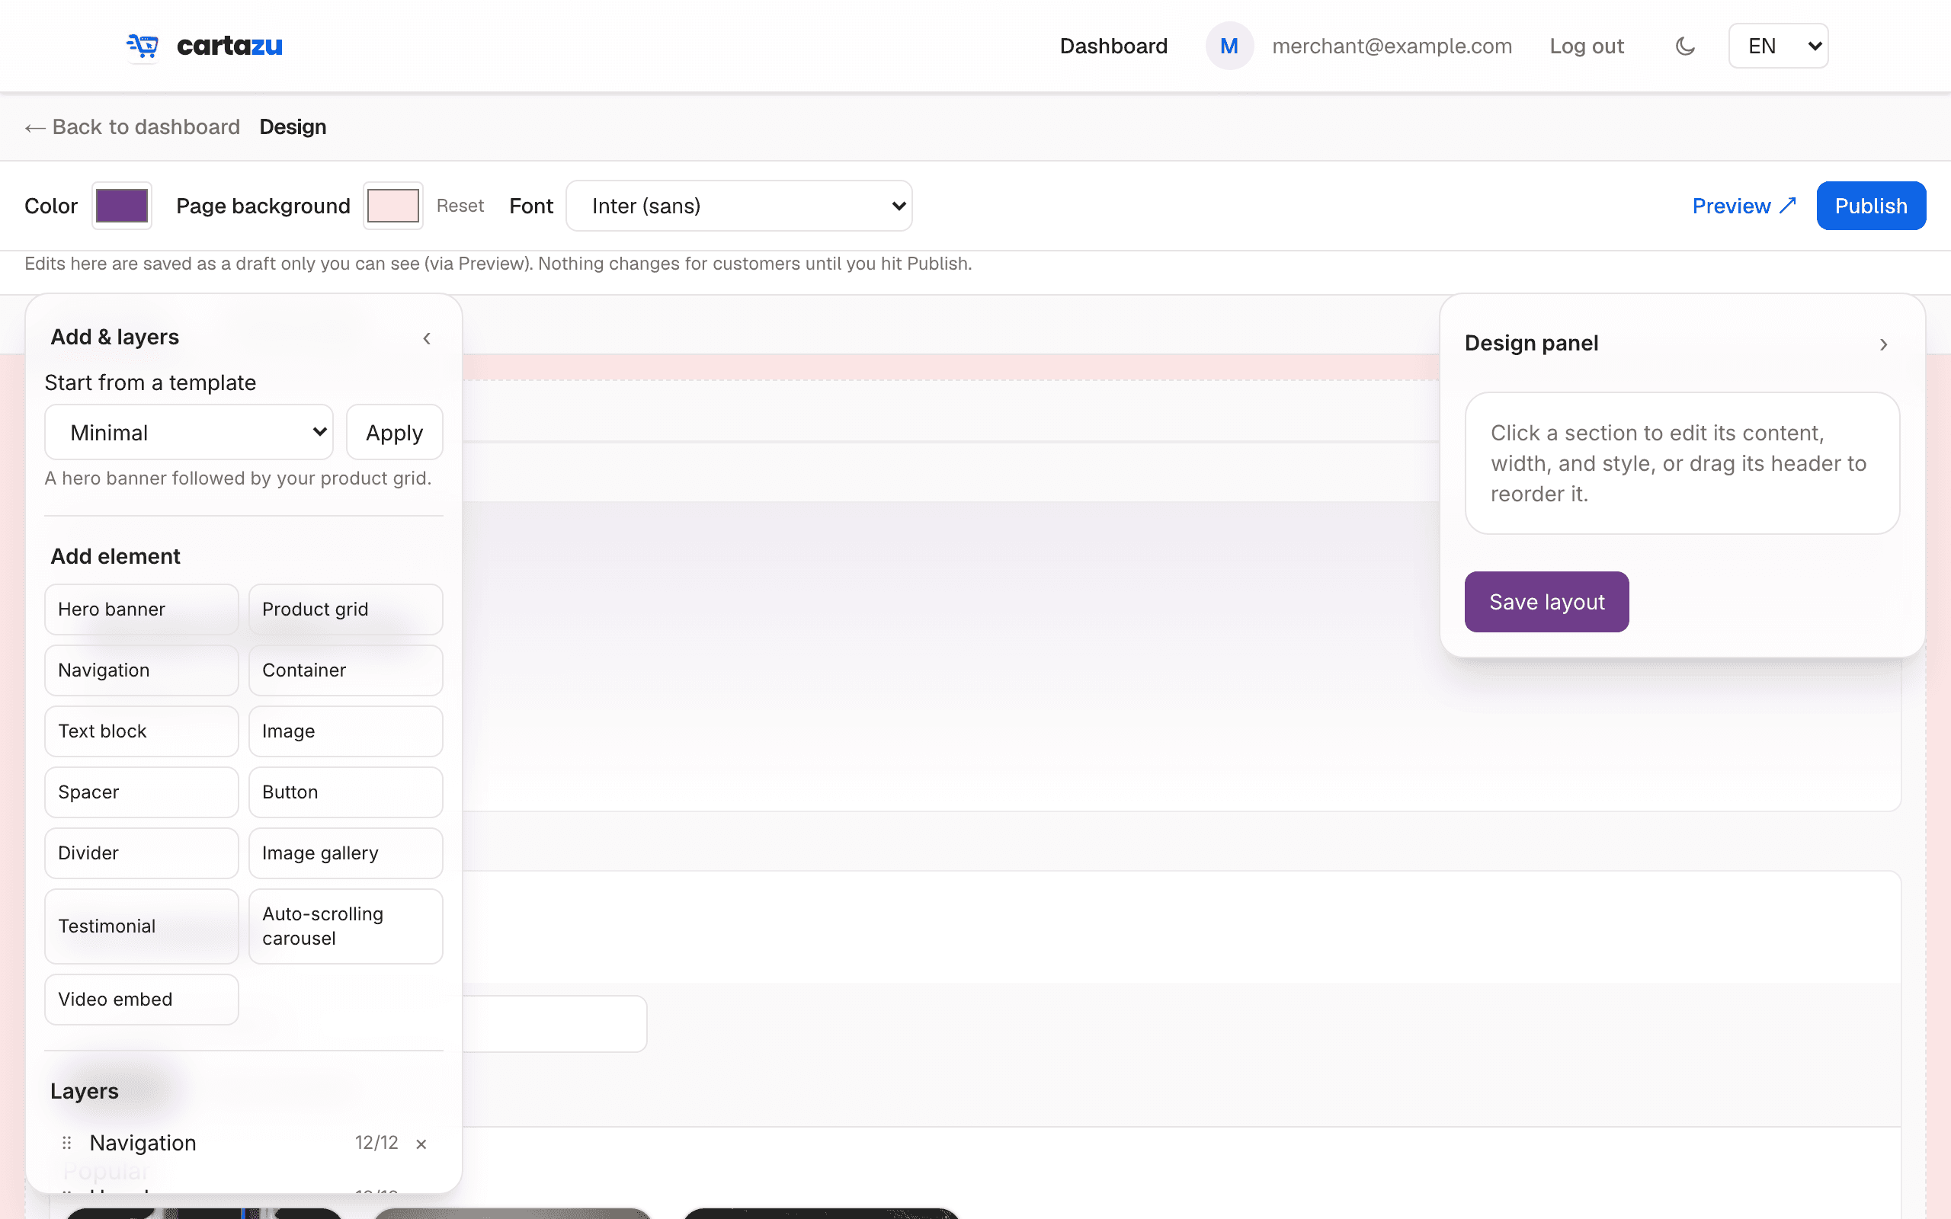Open the Minimal template dropdown
Viewport: 1951px width, 1219px height.
(x=189, y=432)
